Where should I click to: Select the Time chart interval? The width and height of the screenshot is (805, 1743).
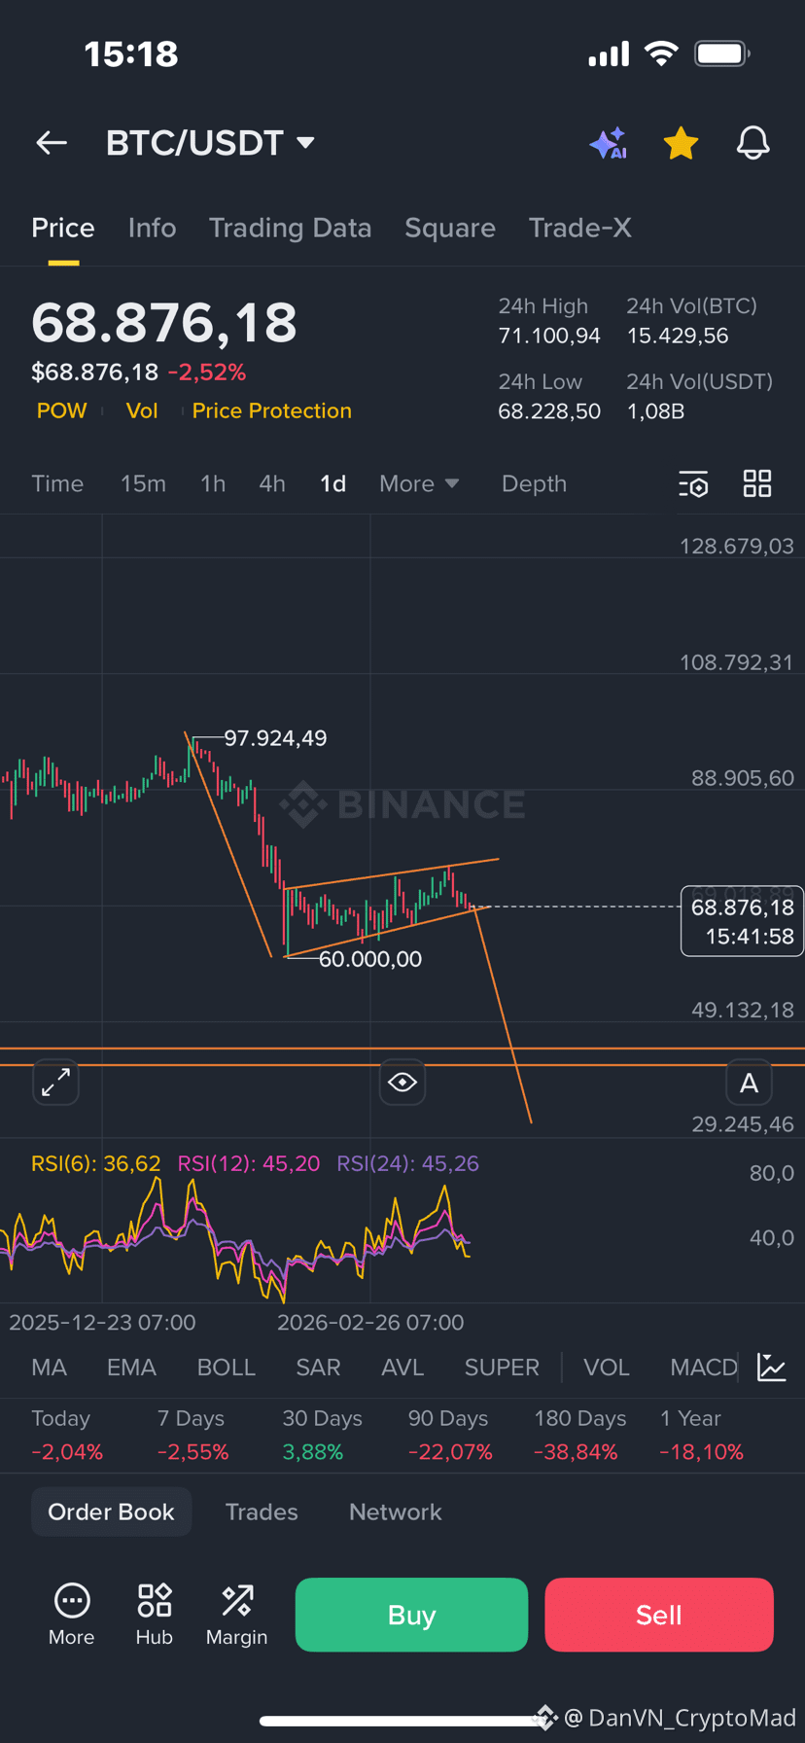(x=57, y=483)
